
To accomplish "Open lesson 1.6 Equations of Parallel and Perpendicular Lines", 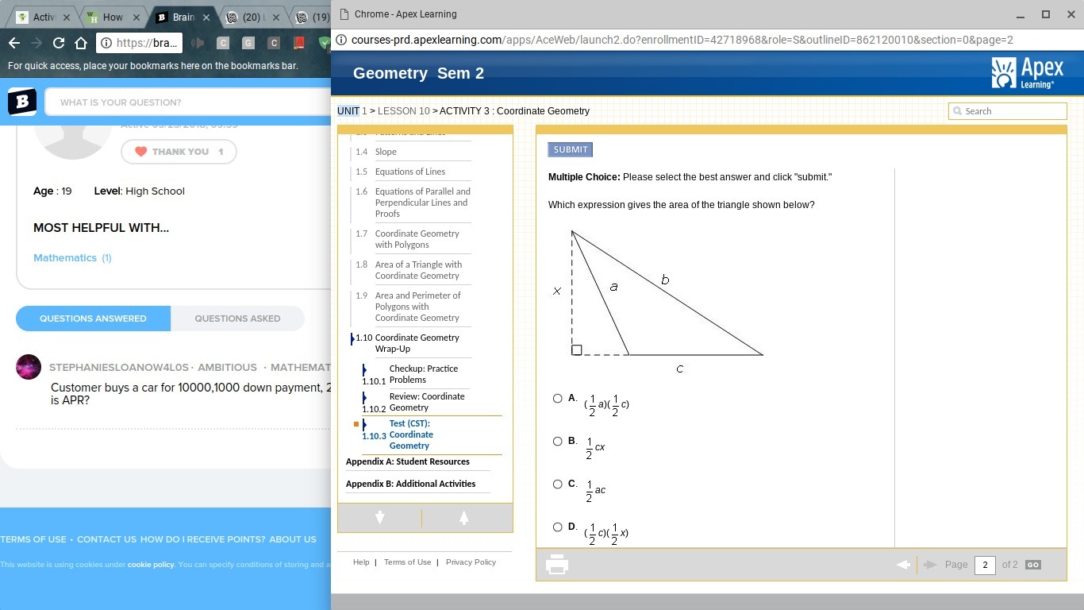I will tap(423, 203).
